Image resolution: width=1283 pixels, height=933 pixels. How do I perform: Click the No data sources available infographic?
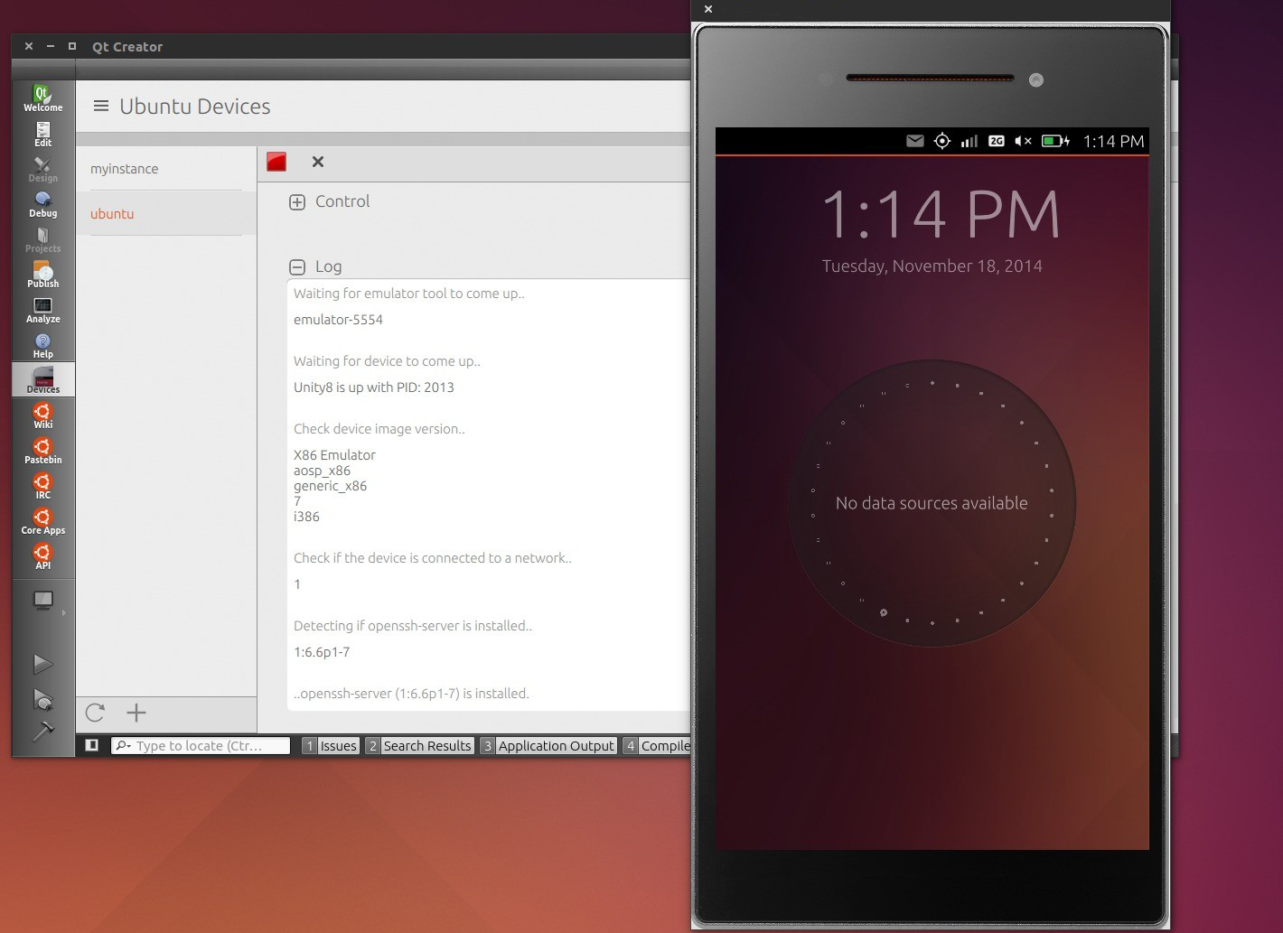(x=932, y=503)
